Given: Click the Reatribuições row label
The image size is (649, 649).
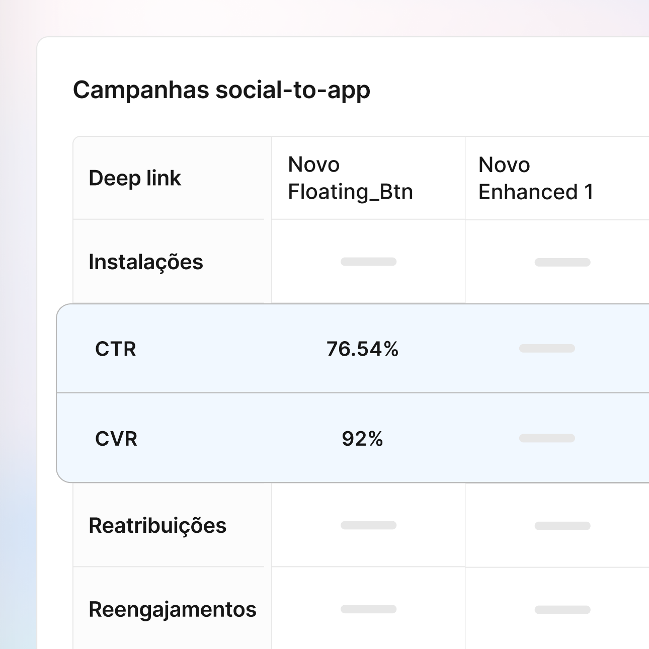Looking at the screenshot, I should (x=157, y=526).
